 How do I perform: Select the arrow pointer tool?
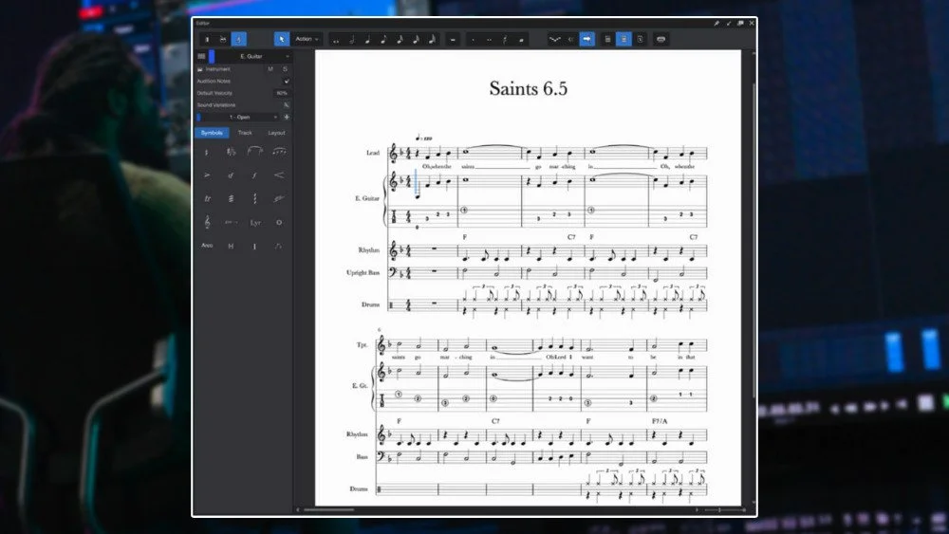click(282, 39)
